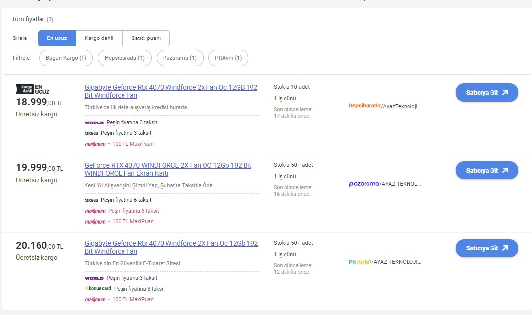
Task: Enable the PttAvm filter chip
Action: (228, 58)
